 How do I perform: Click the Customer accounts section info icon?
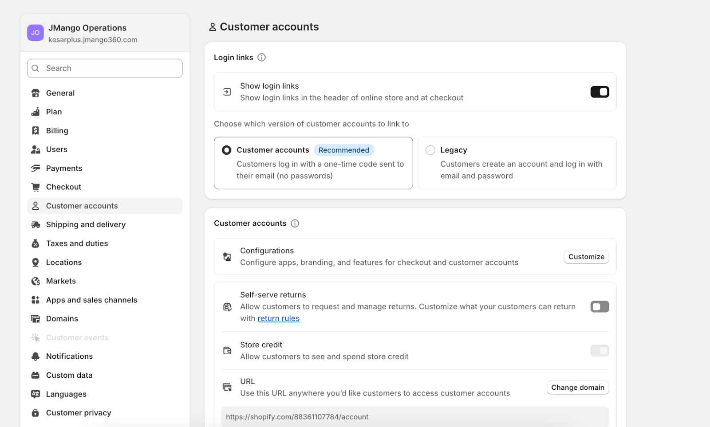[295, 223]
